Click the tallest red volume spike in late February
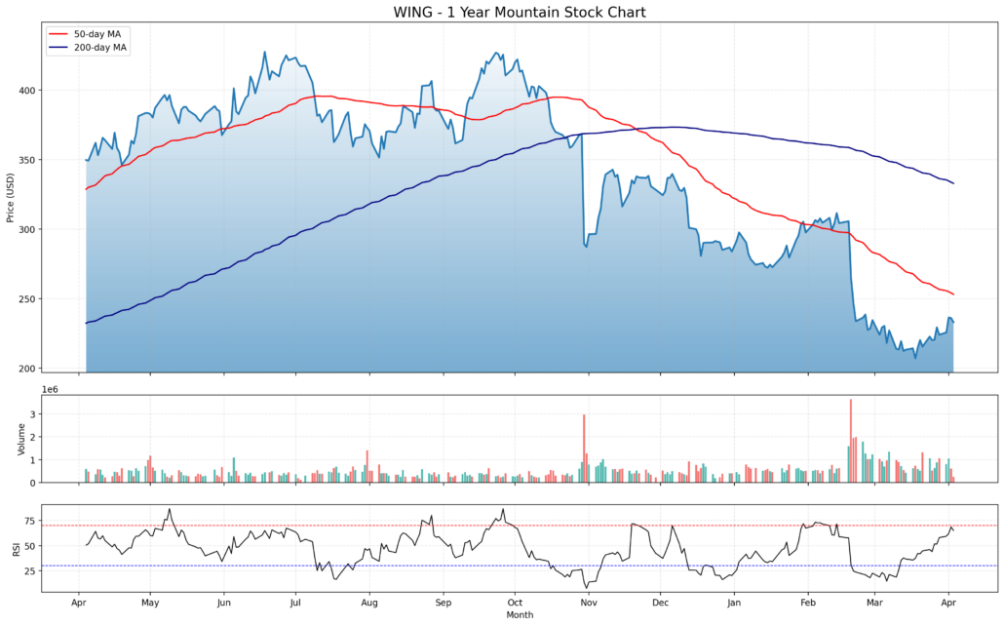The width and height of the screenshot is (1004, 626). (x=850, y=441)
